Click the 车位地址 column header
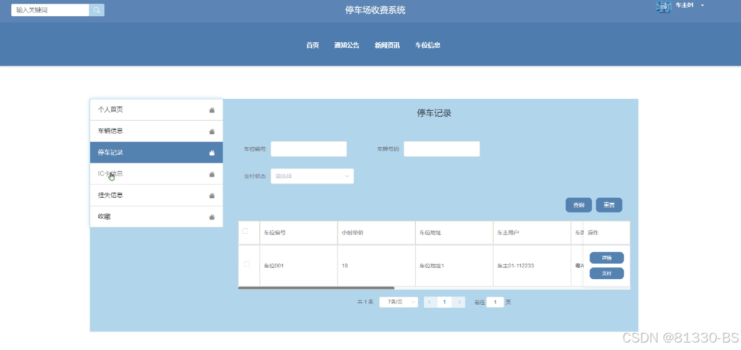The height and width of the screenshot is (350, 741). (454, 233)
